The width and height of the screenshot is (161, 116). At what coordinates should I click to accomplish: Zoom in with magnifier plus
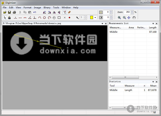pos(119,18)
